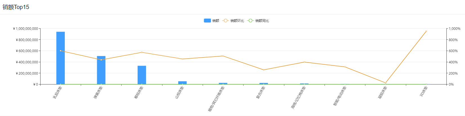
Task: Click the 3D床垫 axis label
Action: (424, 92)
